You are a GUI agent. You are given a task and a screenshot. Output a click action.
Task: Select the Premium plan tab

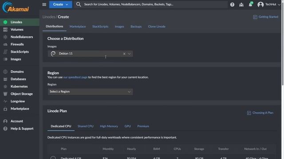coord(143,126)
